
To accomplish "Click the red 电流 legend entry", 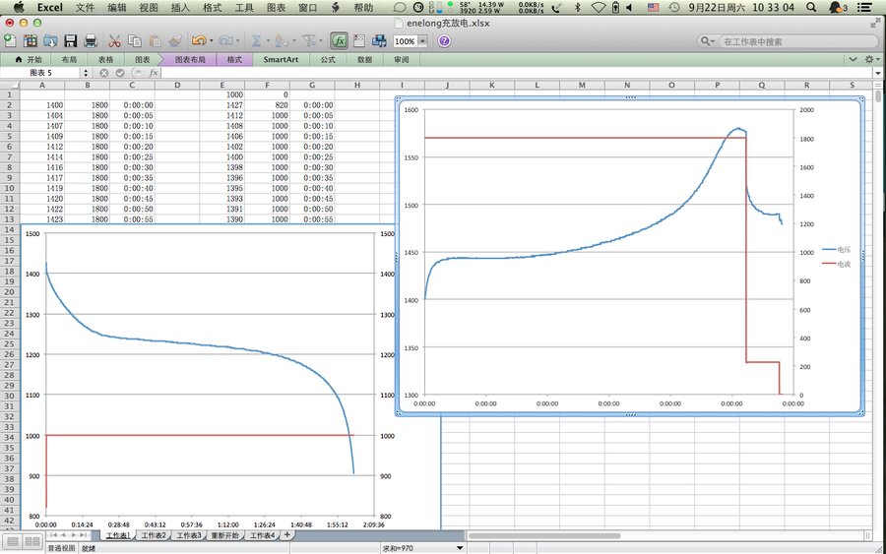I will [x=836, y=264].
